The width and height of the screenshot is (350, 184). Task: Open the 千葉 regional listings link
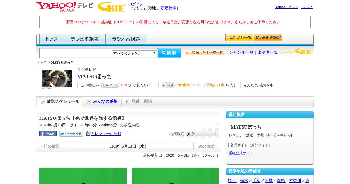click(x=256, y=180)
